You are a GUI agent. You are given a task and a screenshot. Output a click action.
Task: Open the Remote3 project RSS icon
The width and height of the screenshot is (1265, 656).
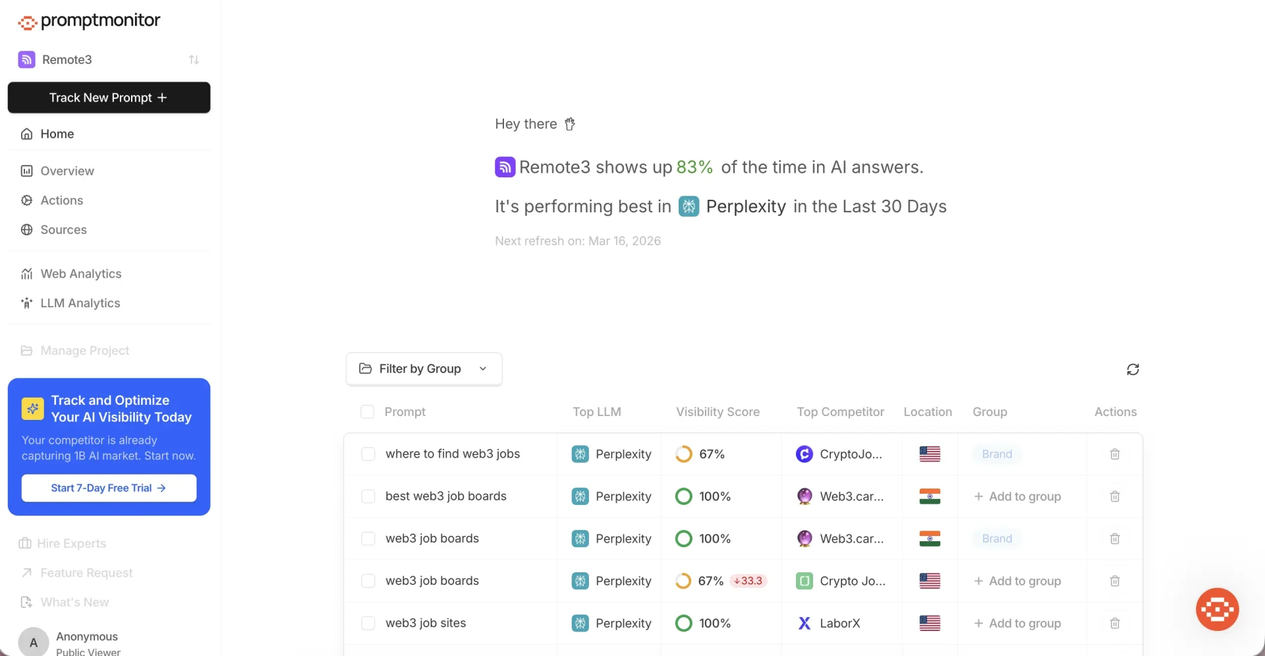coord(26,59)
